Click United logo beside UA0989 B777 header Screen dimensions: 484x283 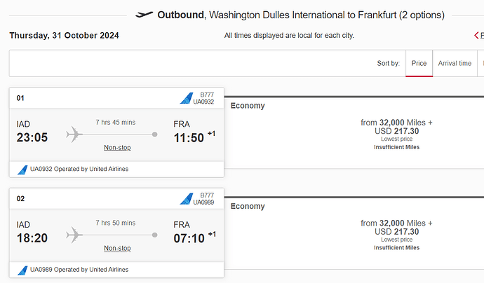click(x=187, y=198)
